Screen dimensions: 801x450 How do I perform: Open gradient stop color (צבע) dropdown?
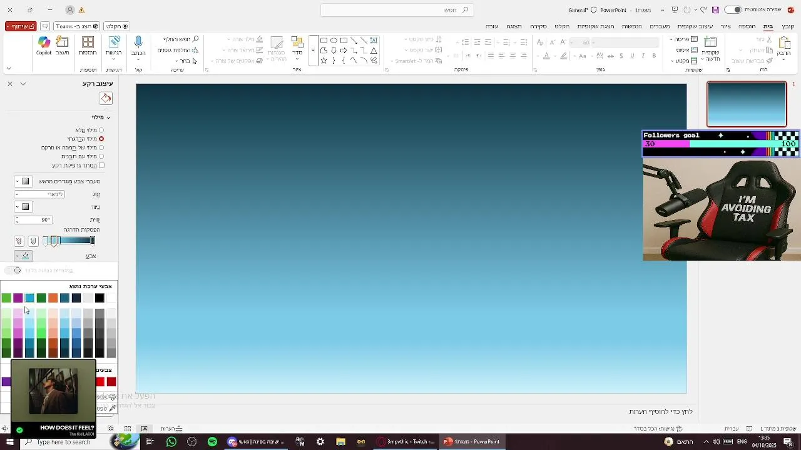(x=23, y=256)
